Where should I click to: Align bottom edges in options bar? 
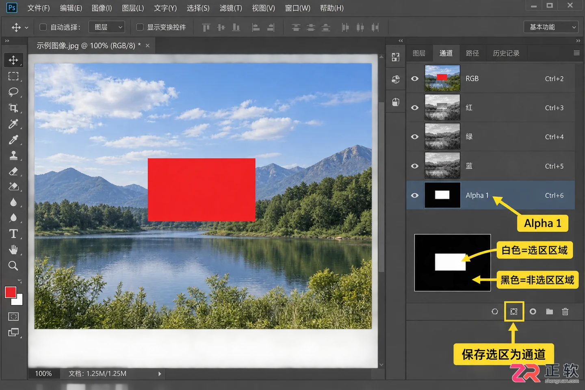click(x=236, y=27)
